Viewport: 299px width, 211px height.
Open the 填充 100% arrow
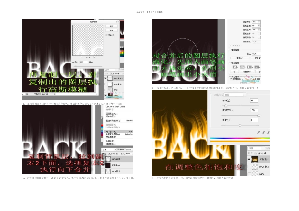[132, 154]
